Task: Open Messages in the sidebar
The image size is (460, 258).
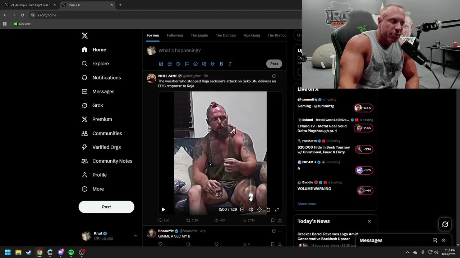Action: pos(98,91)
